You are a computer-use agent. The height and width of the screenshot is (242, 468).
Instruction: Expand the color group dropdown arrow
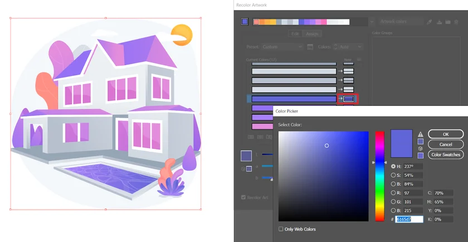click(x=372, y=22)
